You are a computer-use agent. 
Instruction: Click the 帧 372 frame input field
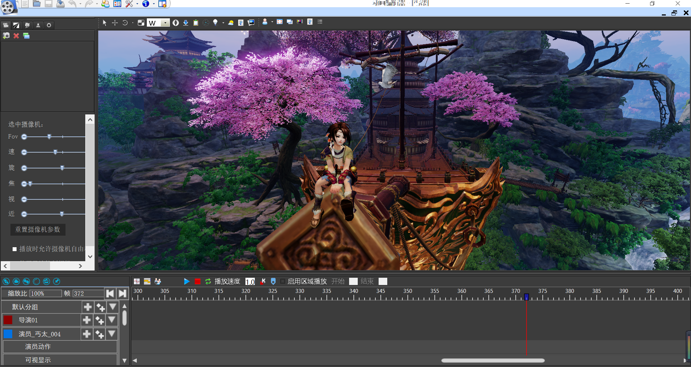click(x=88, y=294)
